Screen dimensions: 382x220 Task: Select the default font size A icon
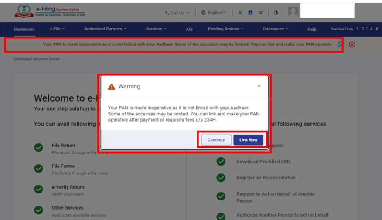(250, 13)
